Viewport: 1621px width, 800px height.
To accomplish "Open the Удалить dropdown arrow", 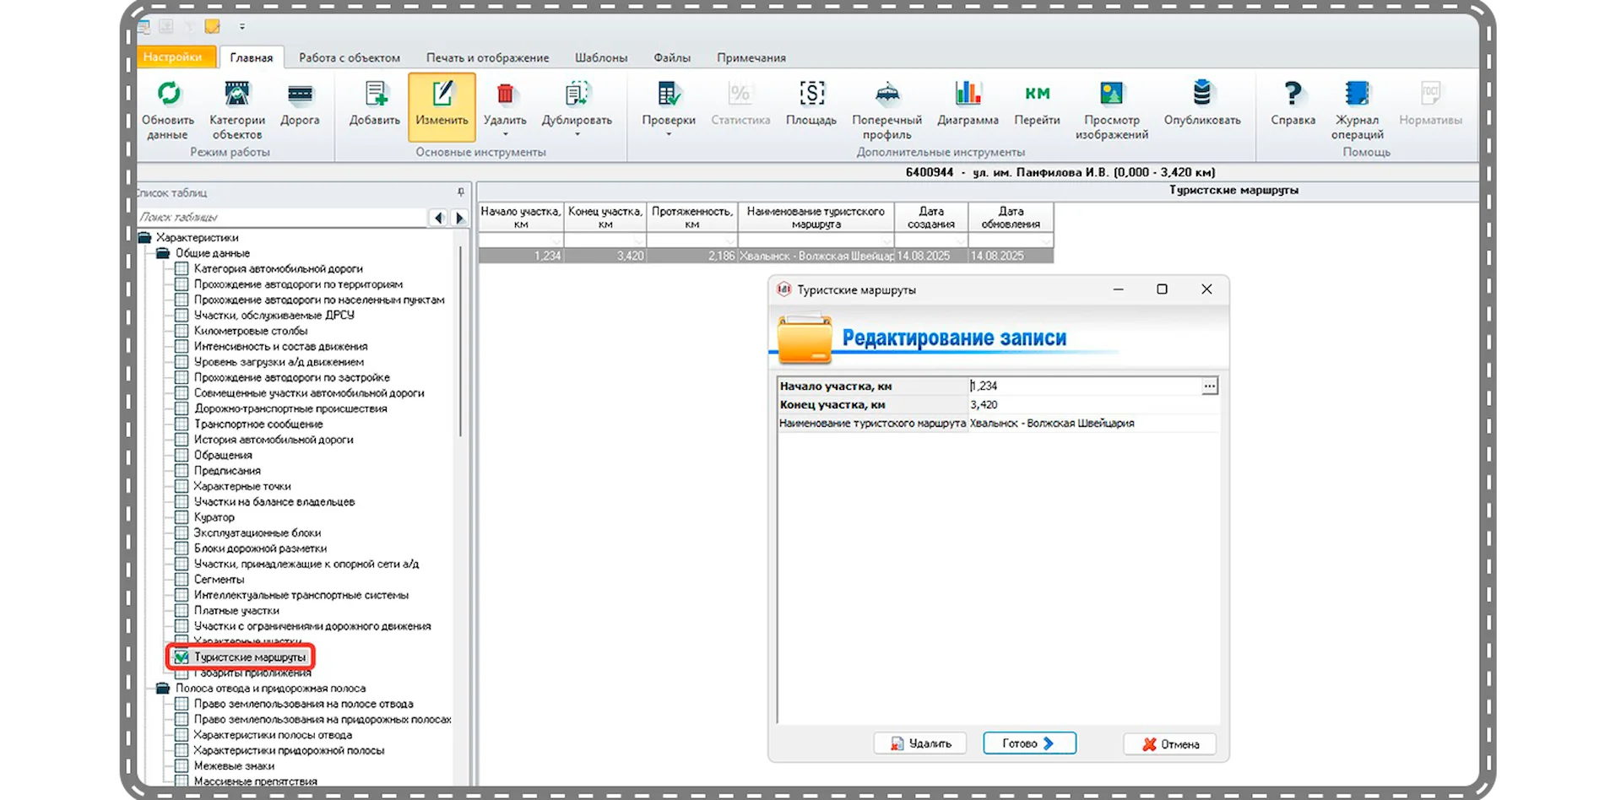I will pos(505,135).
